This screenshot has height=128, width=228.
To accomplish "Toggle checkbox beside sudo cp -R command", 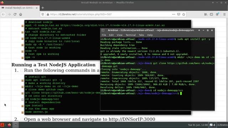I will point(22,45).
